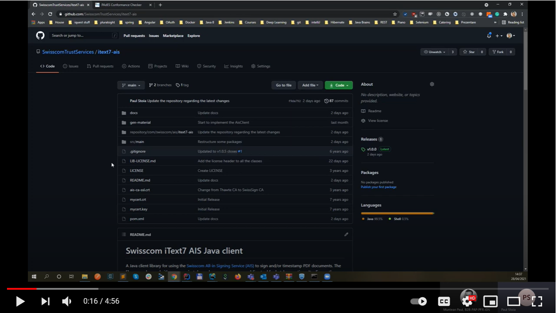Skip to next video

click(x=45, y=301)
